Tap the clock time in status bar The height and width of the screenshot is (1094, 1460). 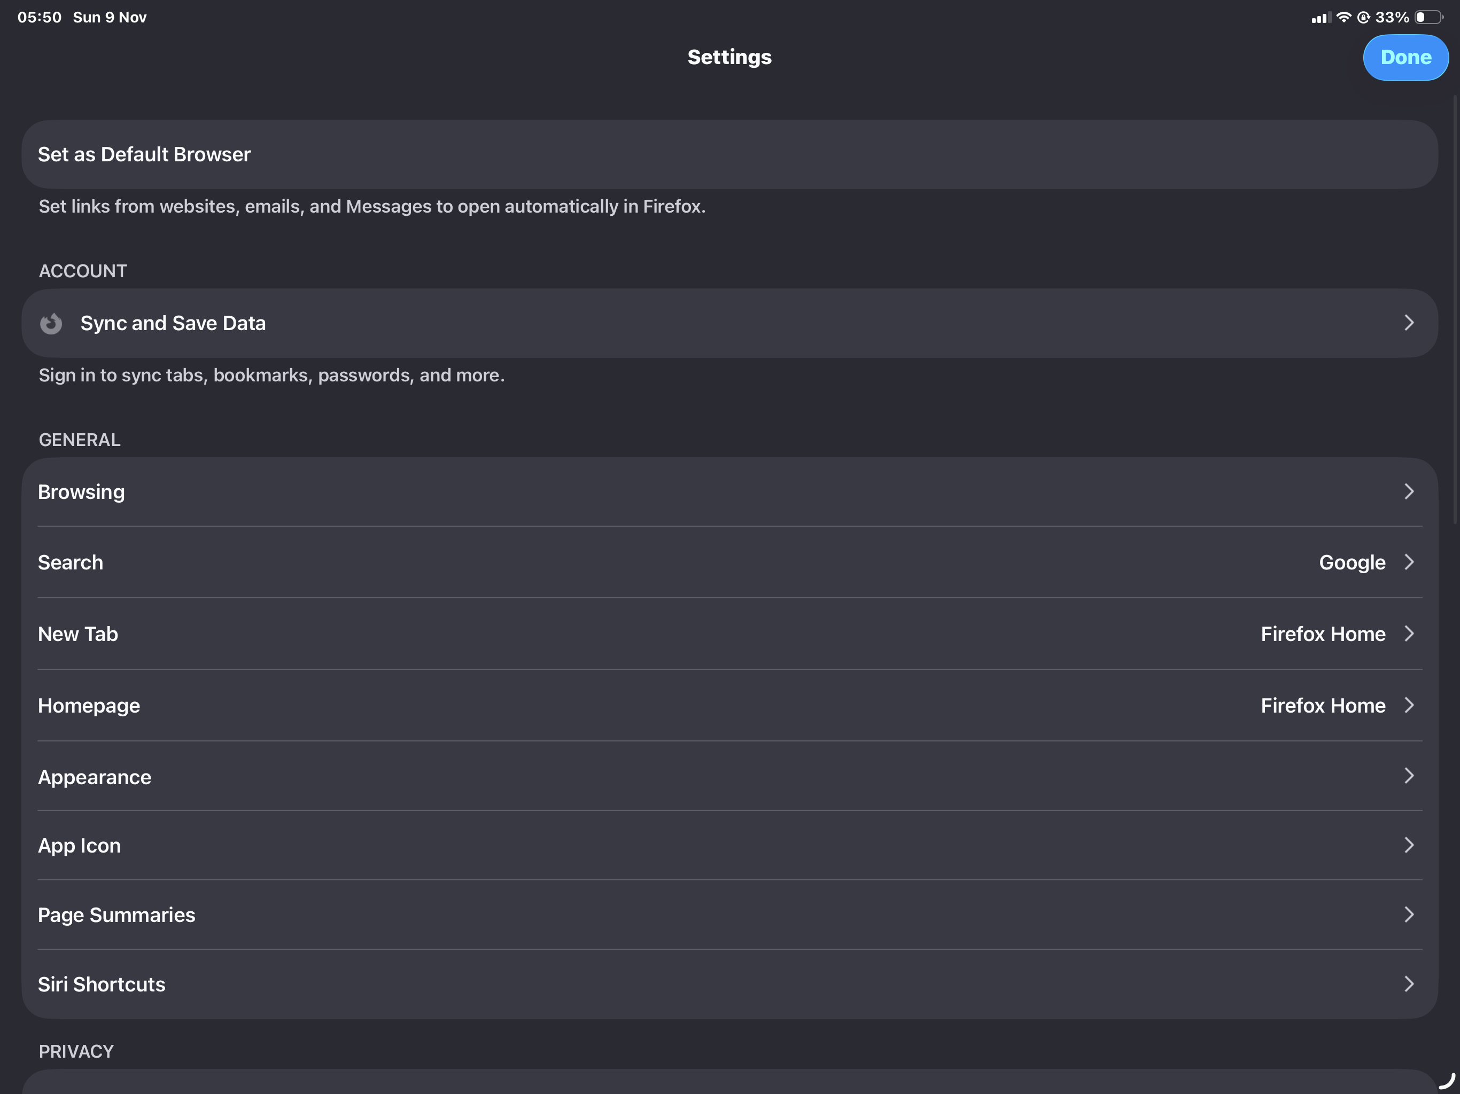(x=39, y=17)
